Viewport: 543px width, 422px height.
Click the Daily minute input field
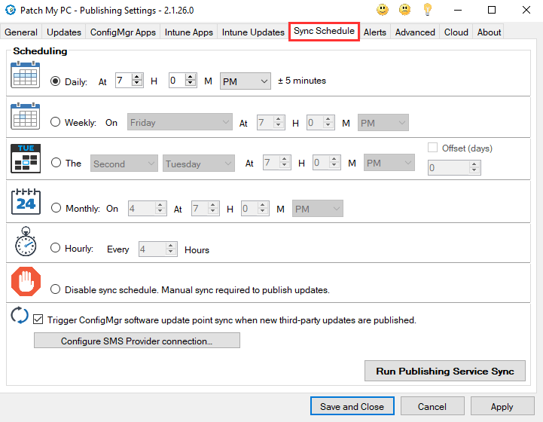177,81
